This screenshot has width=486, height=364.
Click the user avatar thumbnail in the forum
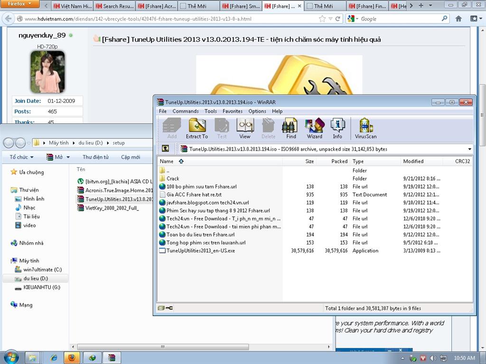(47, 72)
